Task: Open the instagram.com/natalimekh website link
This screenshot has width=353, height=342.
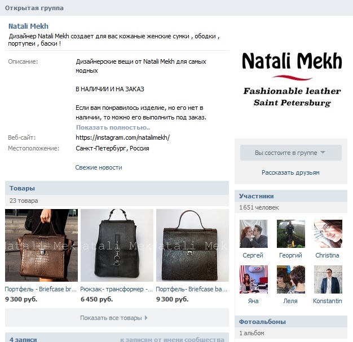Action: pyautogui.click(x=123, y=137)
